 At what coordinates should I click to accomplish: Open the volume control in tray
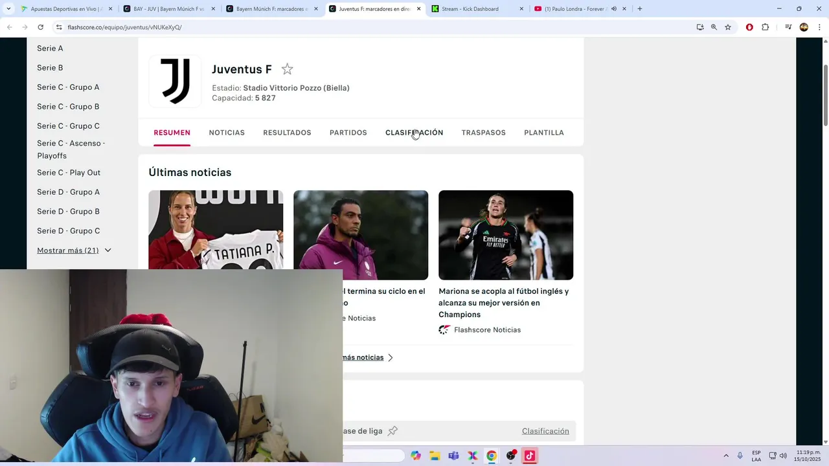click(x=783, y=456)
